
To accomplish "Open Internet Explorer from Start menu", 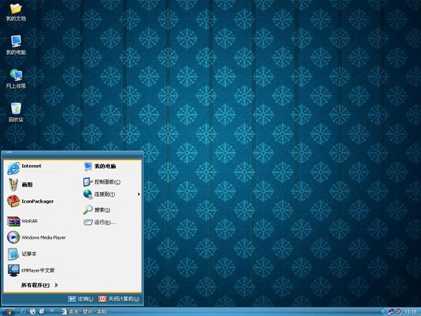I will [31, 167].
